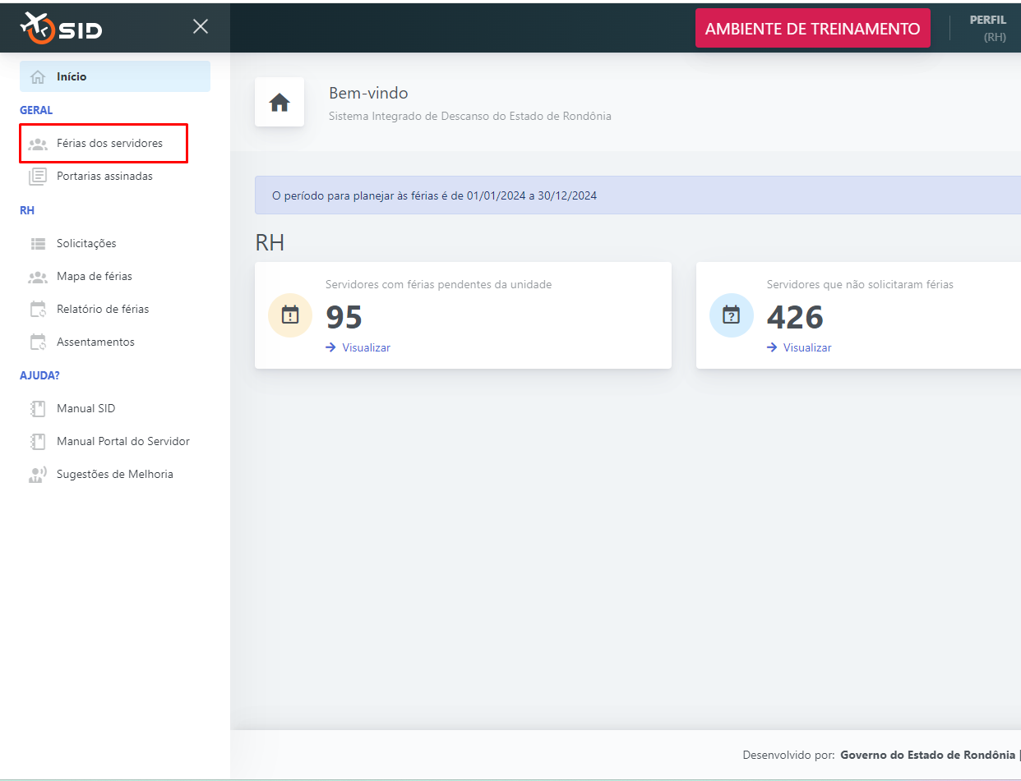Click the blue calendar question icon

click(731, 315)
